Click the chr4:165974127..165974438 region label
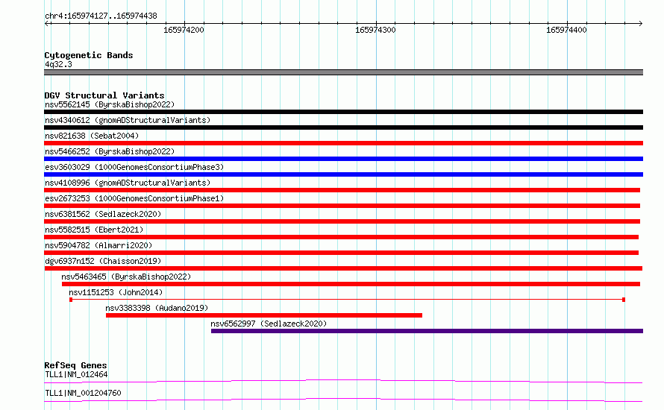Screen dimensions: 664x410 coord(101,16)
